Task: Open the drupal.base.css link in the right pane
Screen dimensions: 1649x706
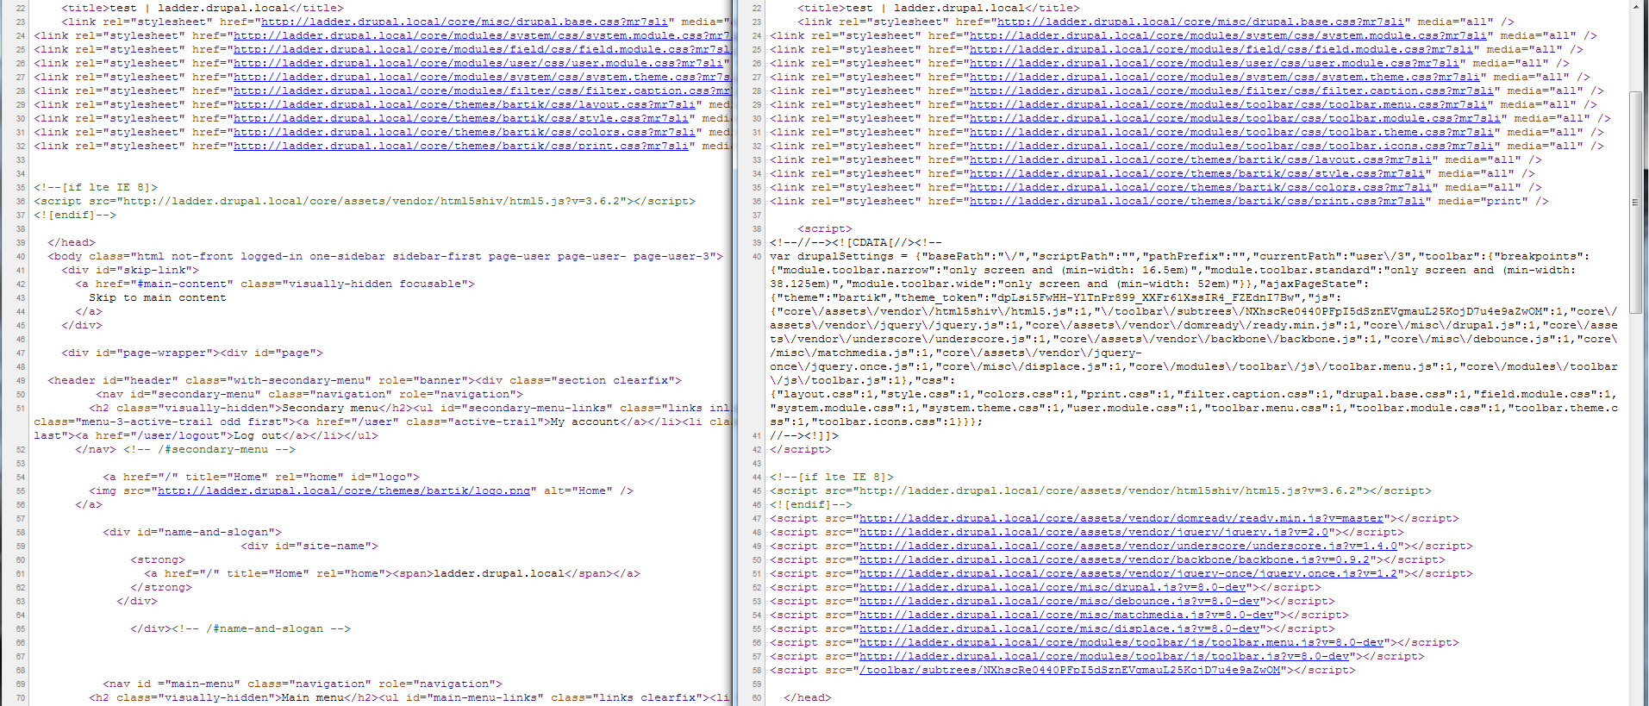Action: coord(1201,22)
